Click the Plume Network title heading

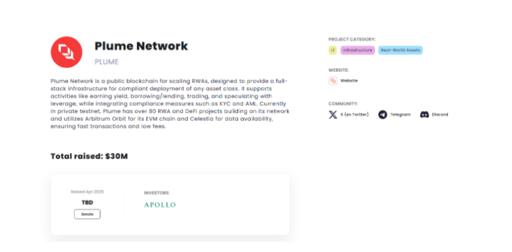[x=141, y=46]
